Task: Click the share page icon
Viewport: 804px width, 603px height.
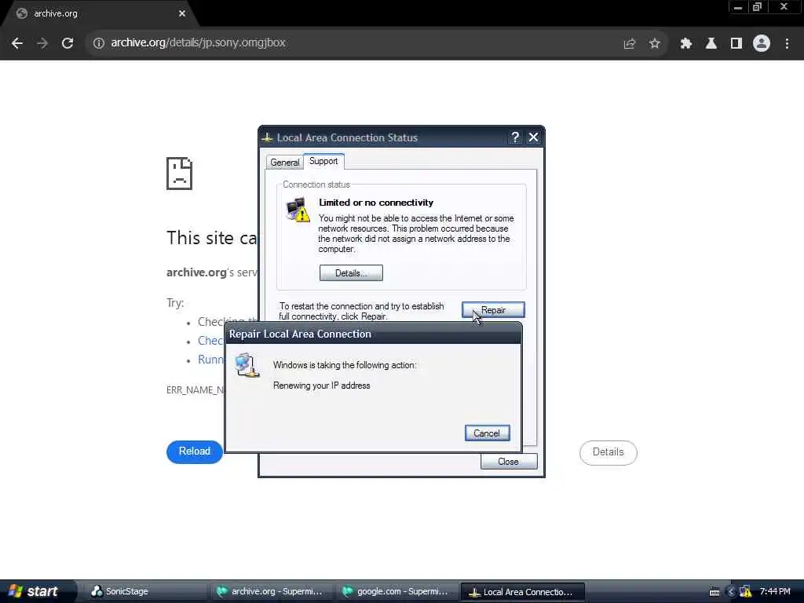Action: tap(629, 44)
